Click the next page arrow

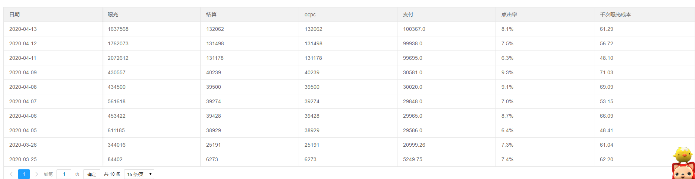(36, 174)
